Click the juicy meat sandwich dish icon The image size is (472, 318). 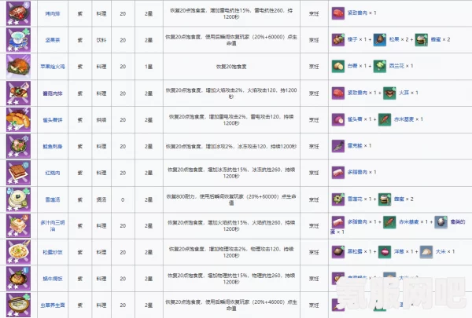coord(18,225)
